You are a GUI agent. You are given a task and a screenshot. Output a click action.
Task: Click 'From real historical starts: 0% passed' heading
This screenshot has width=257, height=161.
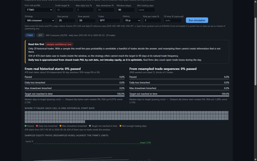(53, 69)
